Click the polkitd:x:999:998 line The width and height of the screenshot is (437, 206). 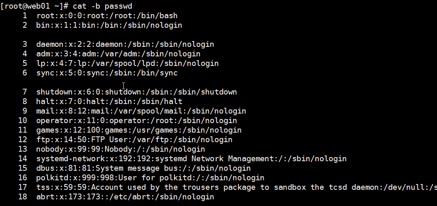click(x=150, y=178)
